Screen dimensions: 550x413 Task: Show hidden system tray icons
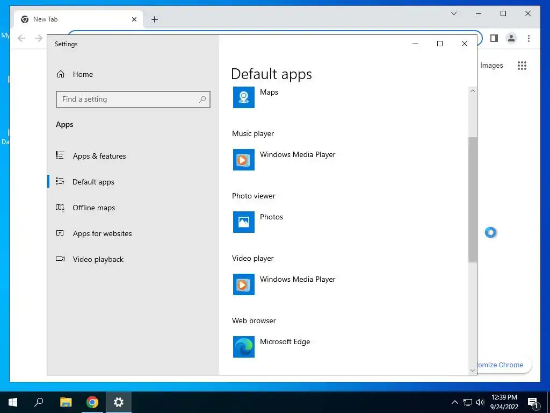pos(454,402)
